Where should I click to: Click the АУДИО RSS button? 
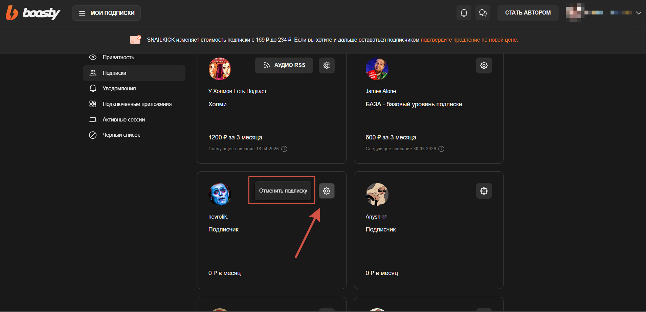point(284,65)
